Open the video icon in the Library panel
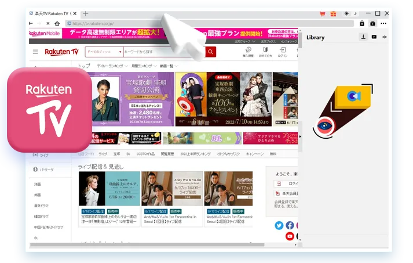The width and height of the screenshot is (413, 263). tap(374, 37)
